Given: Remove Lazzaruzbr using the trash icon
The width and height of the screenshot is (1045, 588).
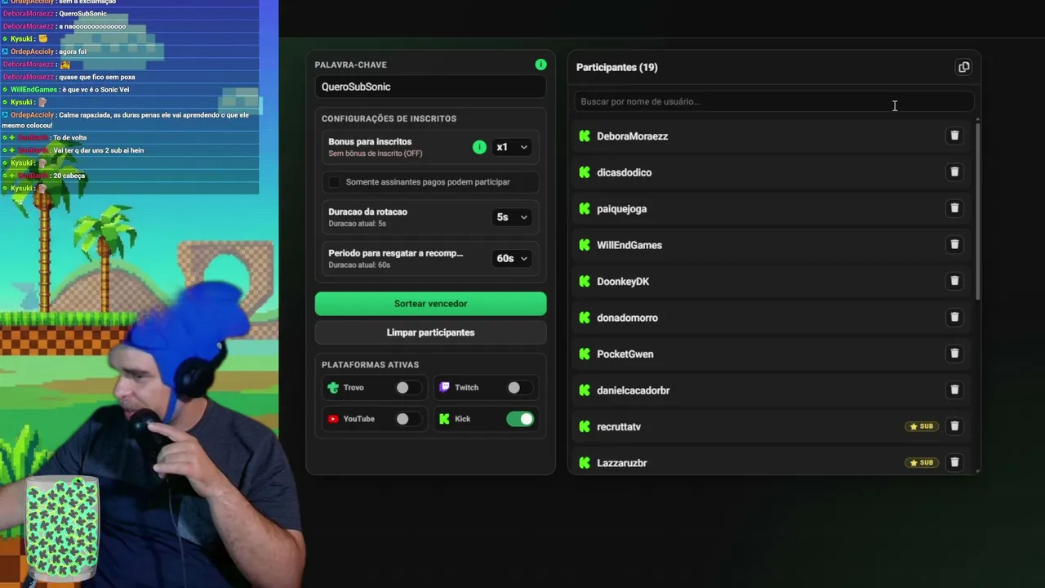Looking at the screenshot, I should 954,462.
